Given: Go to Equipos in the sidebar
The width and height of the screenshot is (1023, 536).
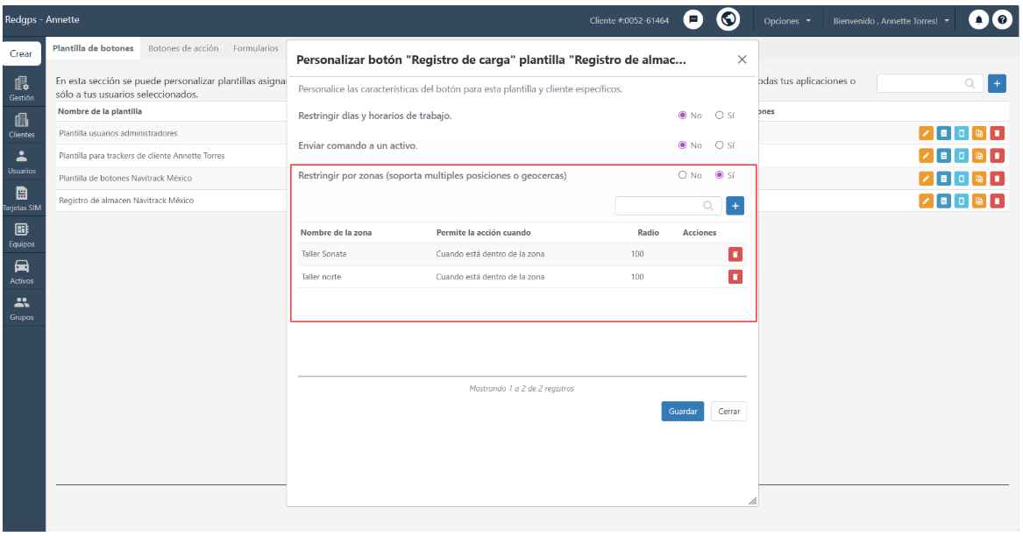Looking at the screenshot, I should tap(22, 235).
